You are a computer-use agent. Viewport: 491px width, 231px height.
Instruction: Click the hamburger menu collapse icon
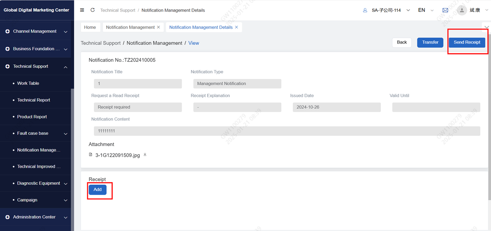click(x=82, y=10)
